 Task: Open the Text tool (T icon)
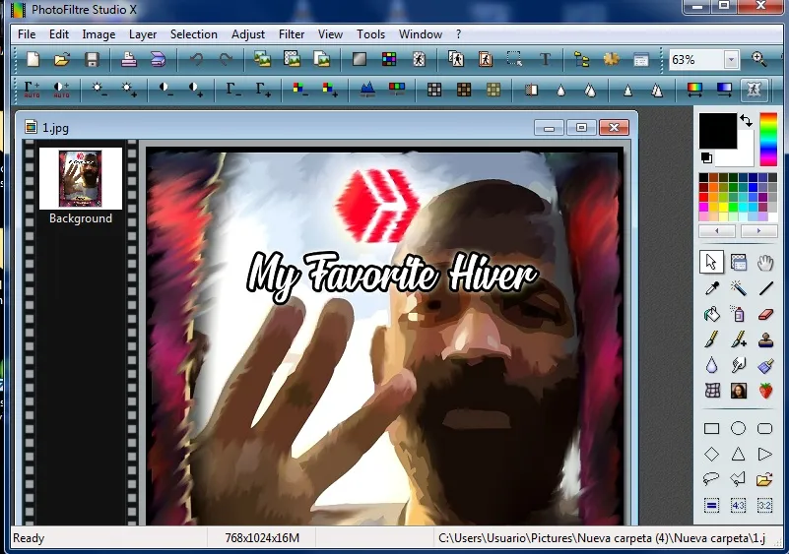(x=545, y=59)
